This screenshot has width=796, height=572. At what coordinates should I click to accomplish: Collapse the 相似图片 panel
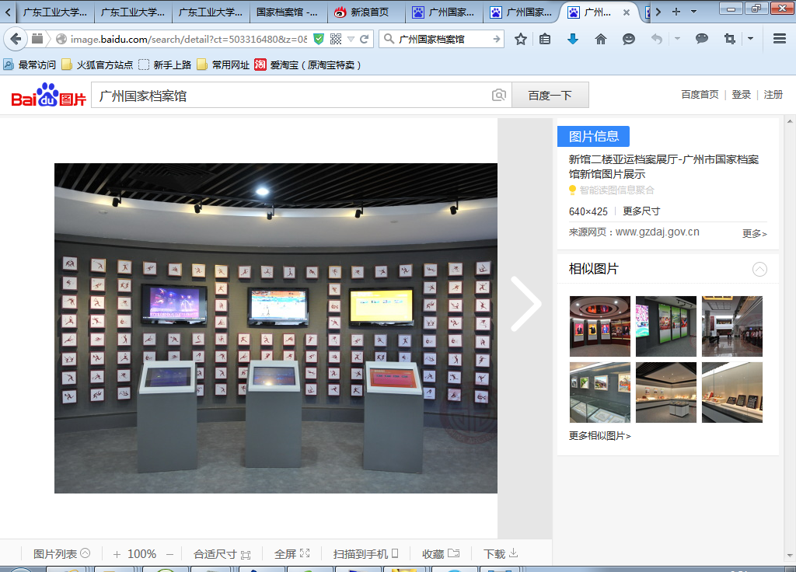(759, 270)
